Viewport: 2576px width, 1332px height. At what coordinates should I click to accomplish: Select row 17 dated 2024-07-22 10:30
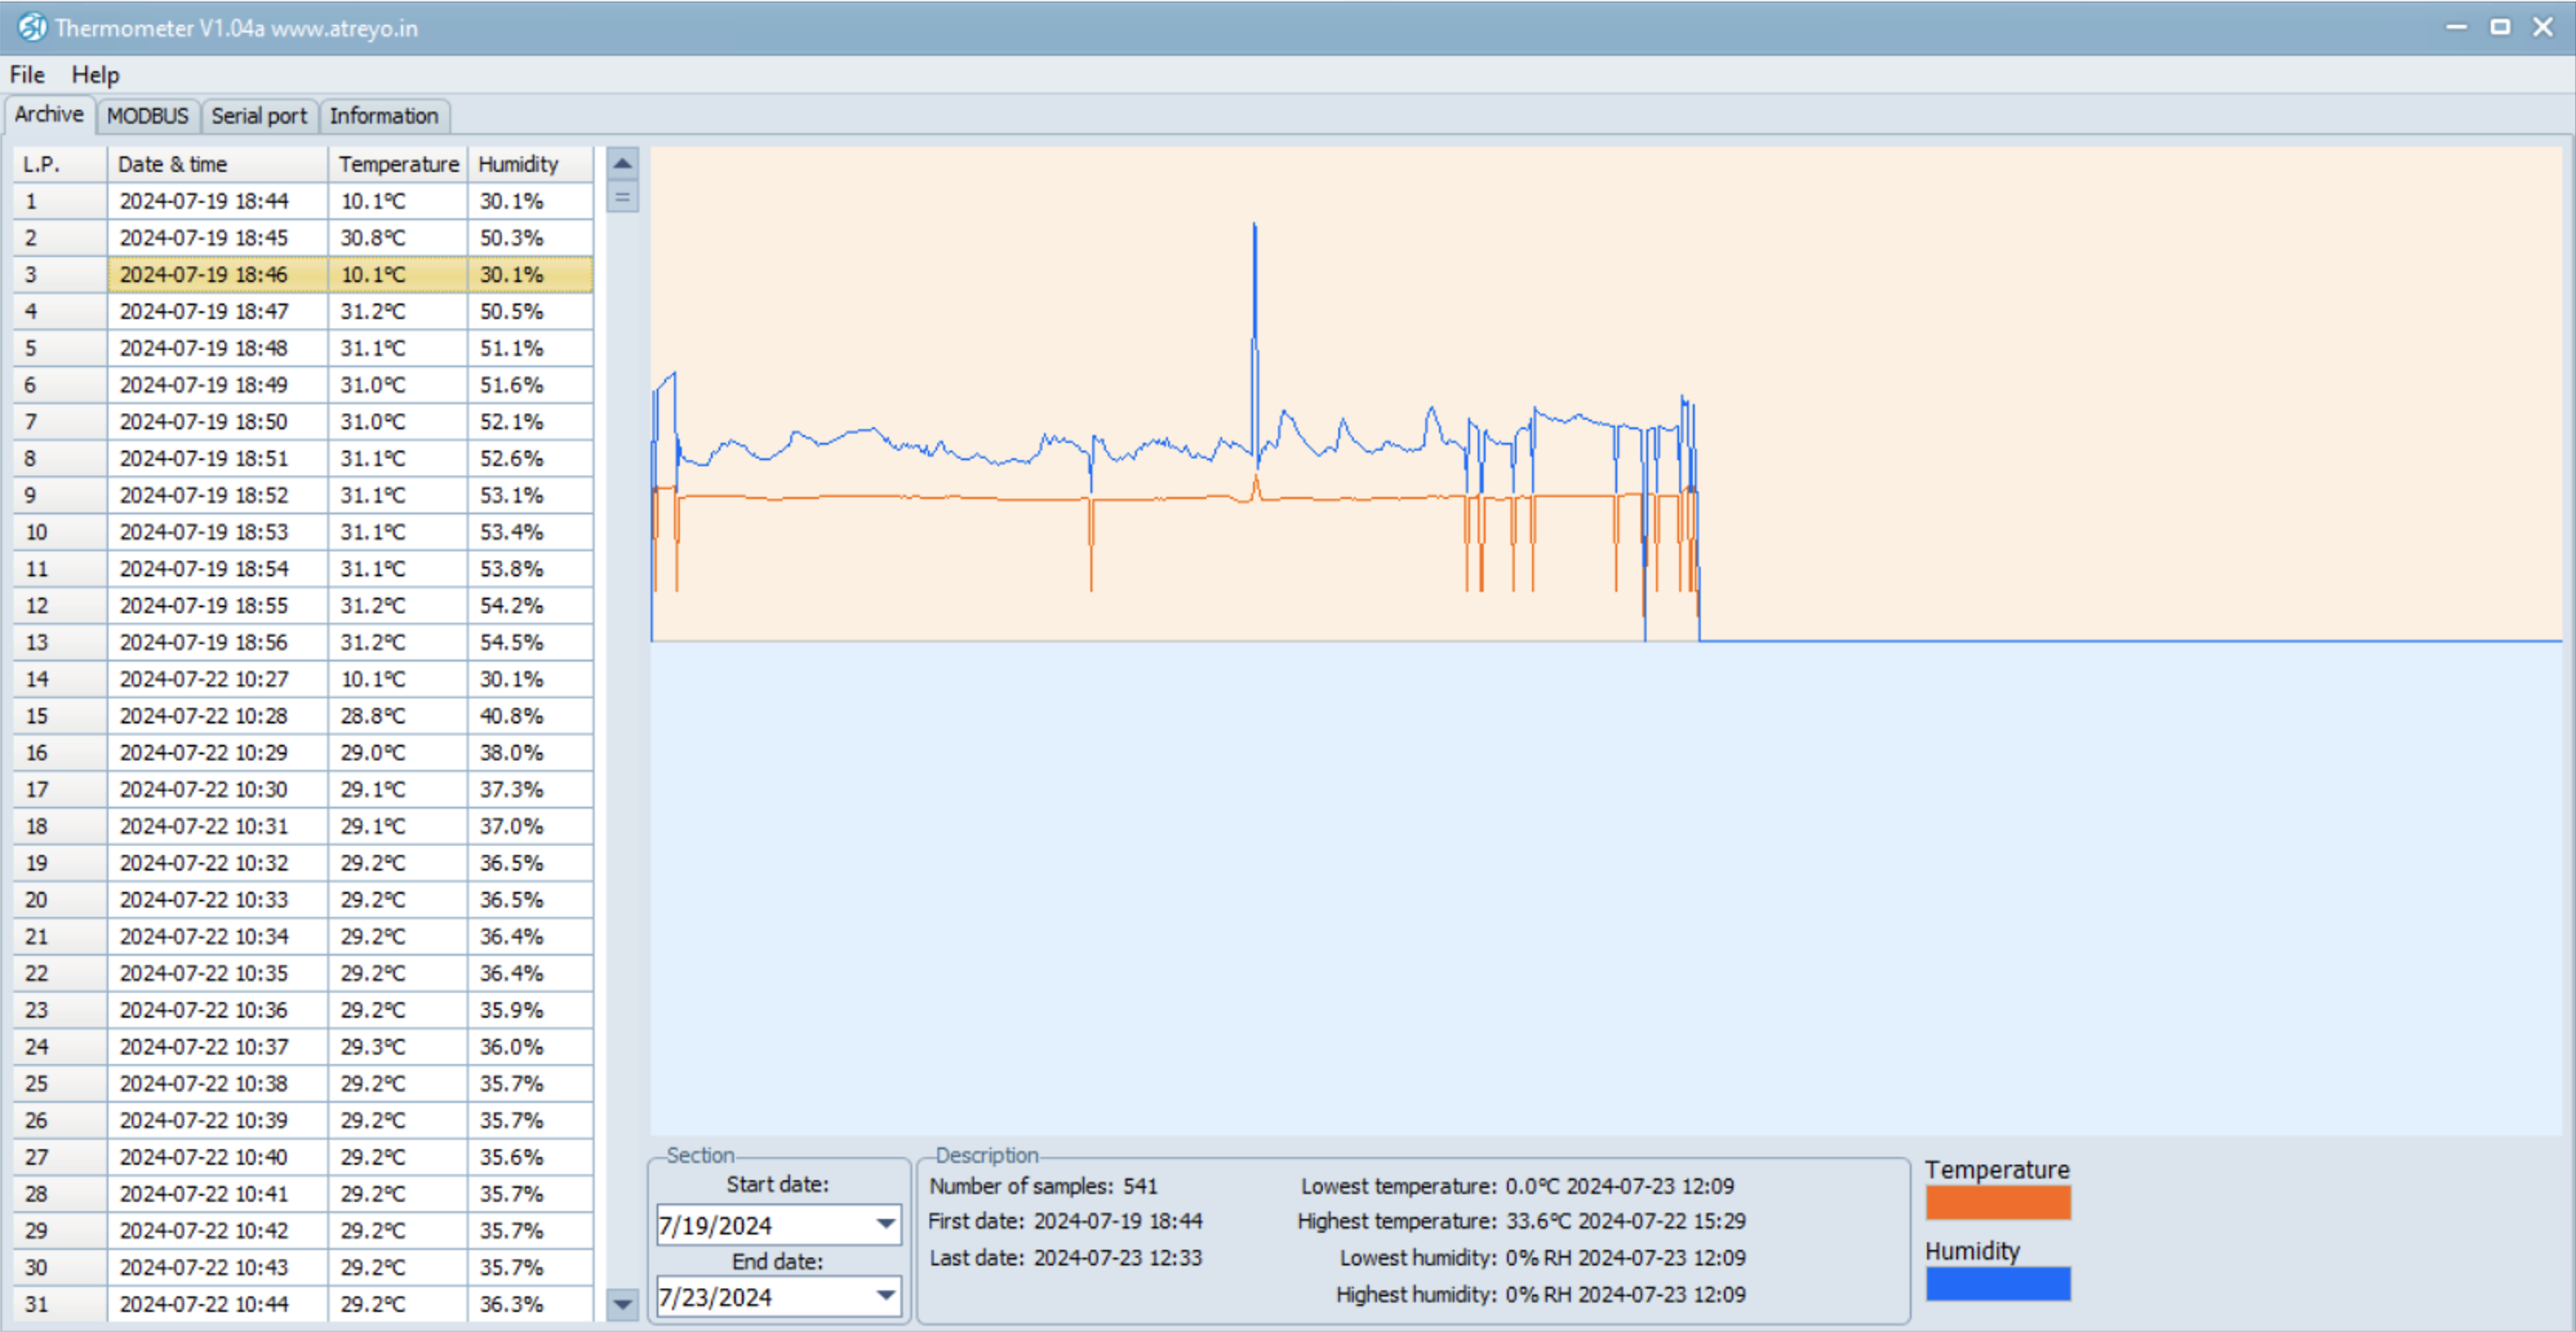click(x=302, y=790)
